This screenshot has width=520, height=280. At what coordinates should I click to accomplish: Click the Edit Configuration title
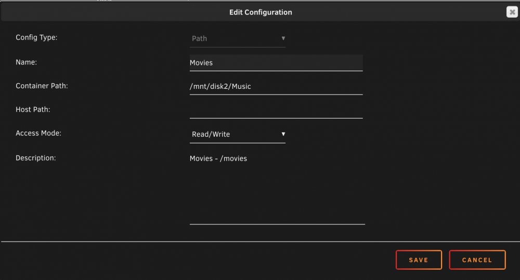click(261, 12)
